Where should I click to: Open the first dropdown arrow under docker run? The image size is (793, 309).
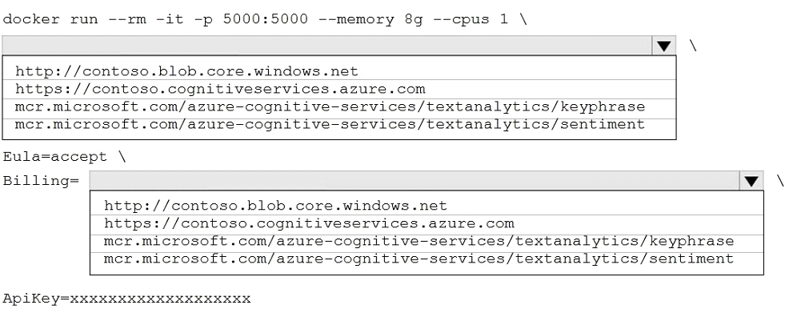point(664,46)
